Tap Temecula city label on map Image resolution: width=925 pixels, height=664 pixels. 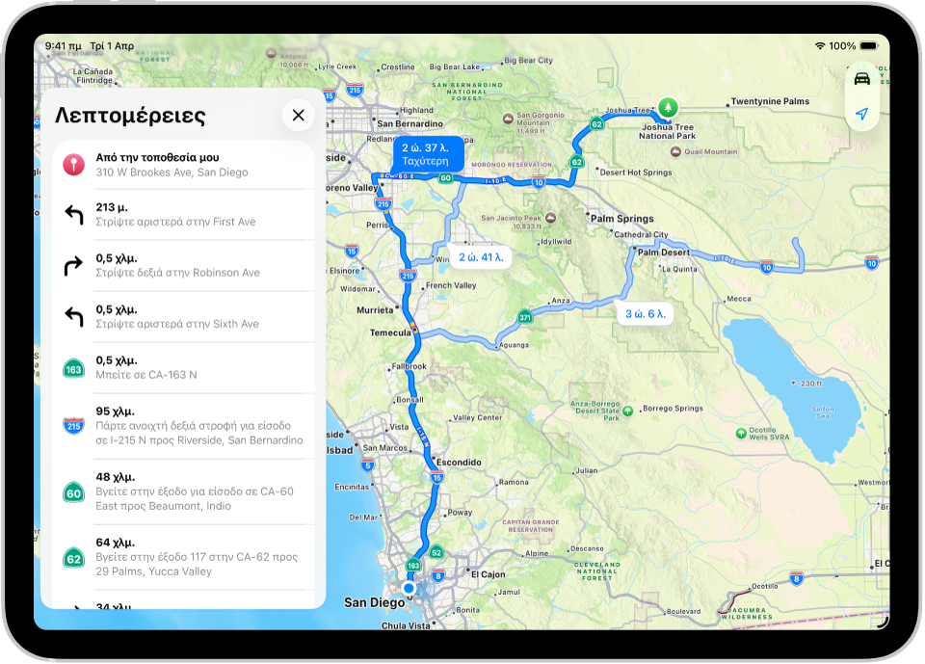click(x=390, y=332)
